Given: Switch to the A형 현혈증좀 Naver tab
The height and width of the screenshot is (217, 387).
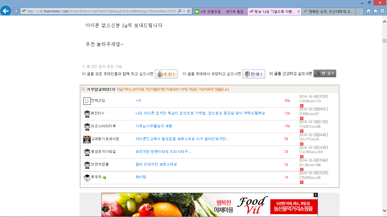Looking at the screenshot, I should [220, 12].
